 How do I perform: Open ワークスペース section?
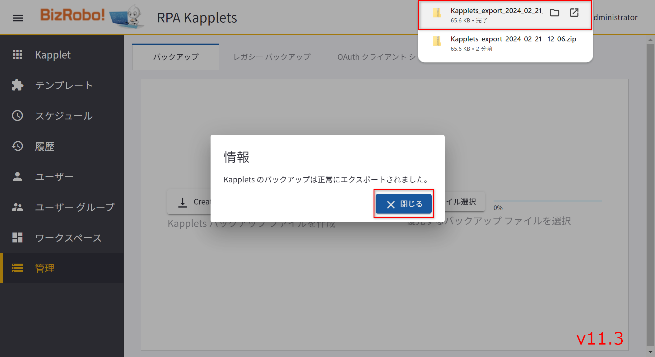click(x=62, y=237)
